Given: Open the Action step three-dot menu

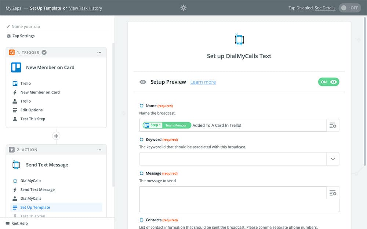Looking at the screenshot, I should click(x=99, y=150).
